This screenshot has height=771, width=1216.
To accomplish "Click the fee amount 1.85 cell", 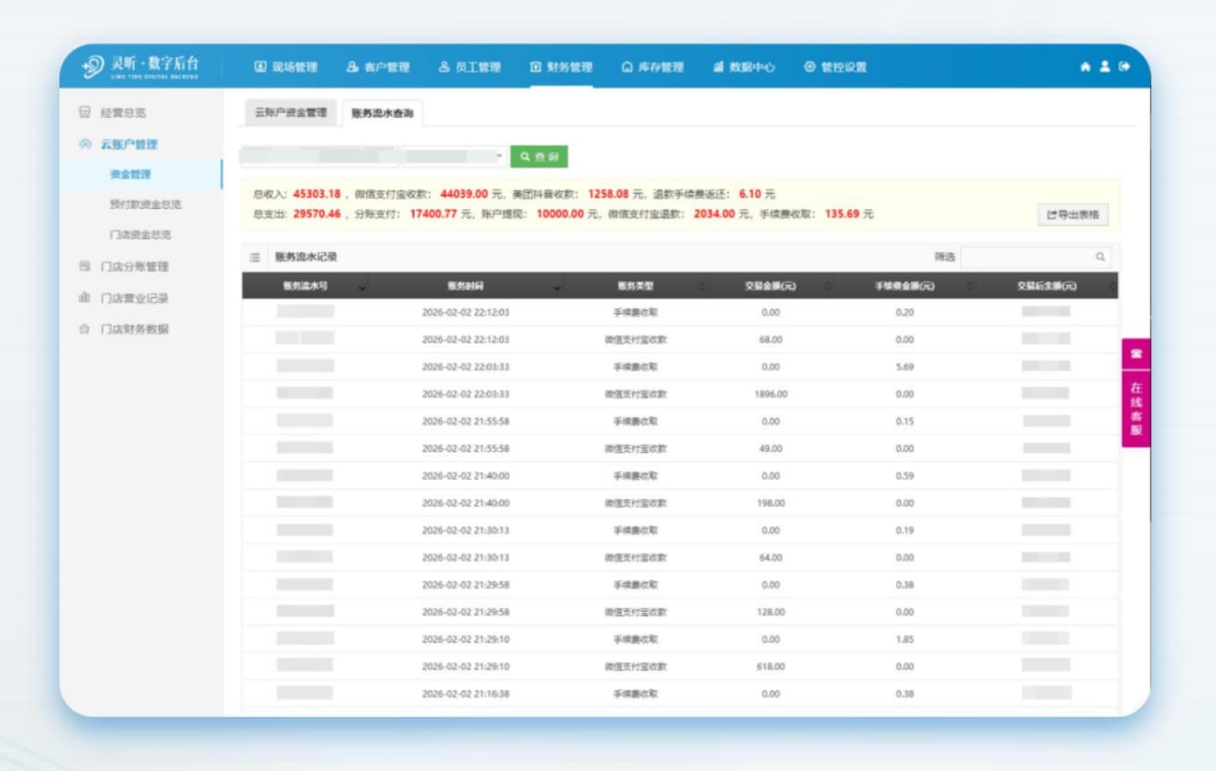I will click(905, 640).
